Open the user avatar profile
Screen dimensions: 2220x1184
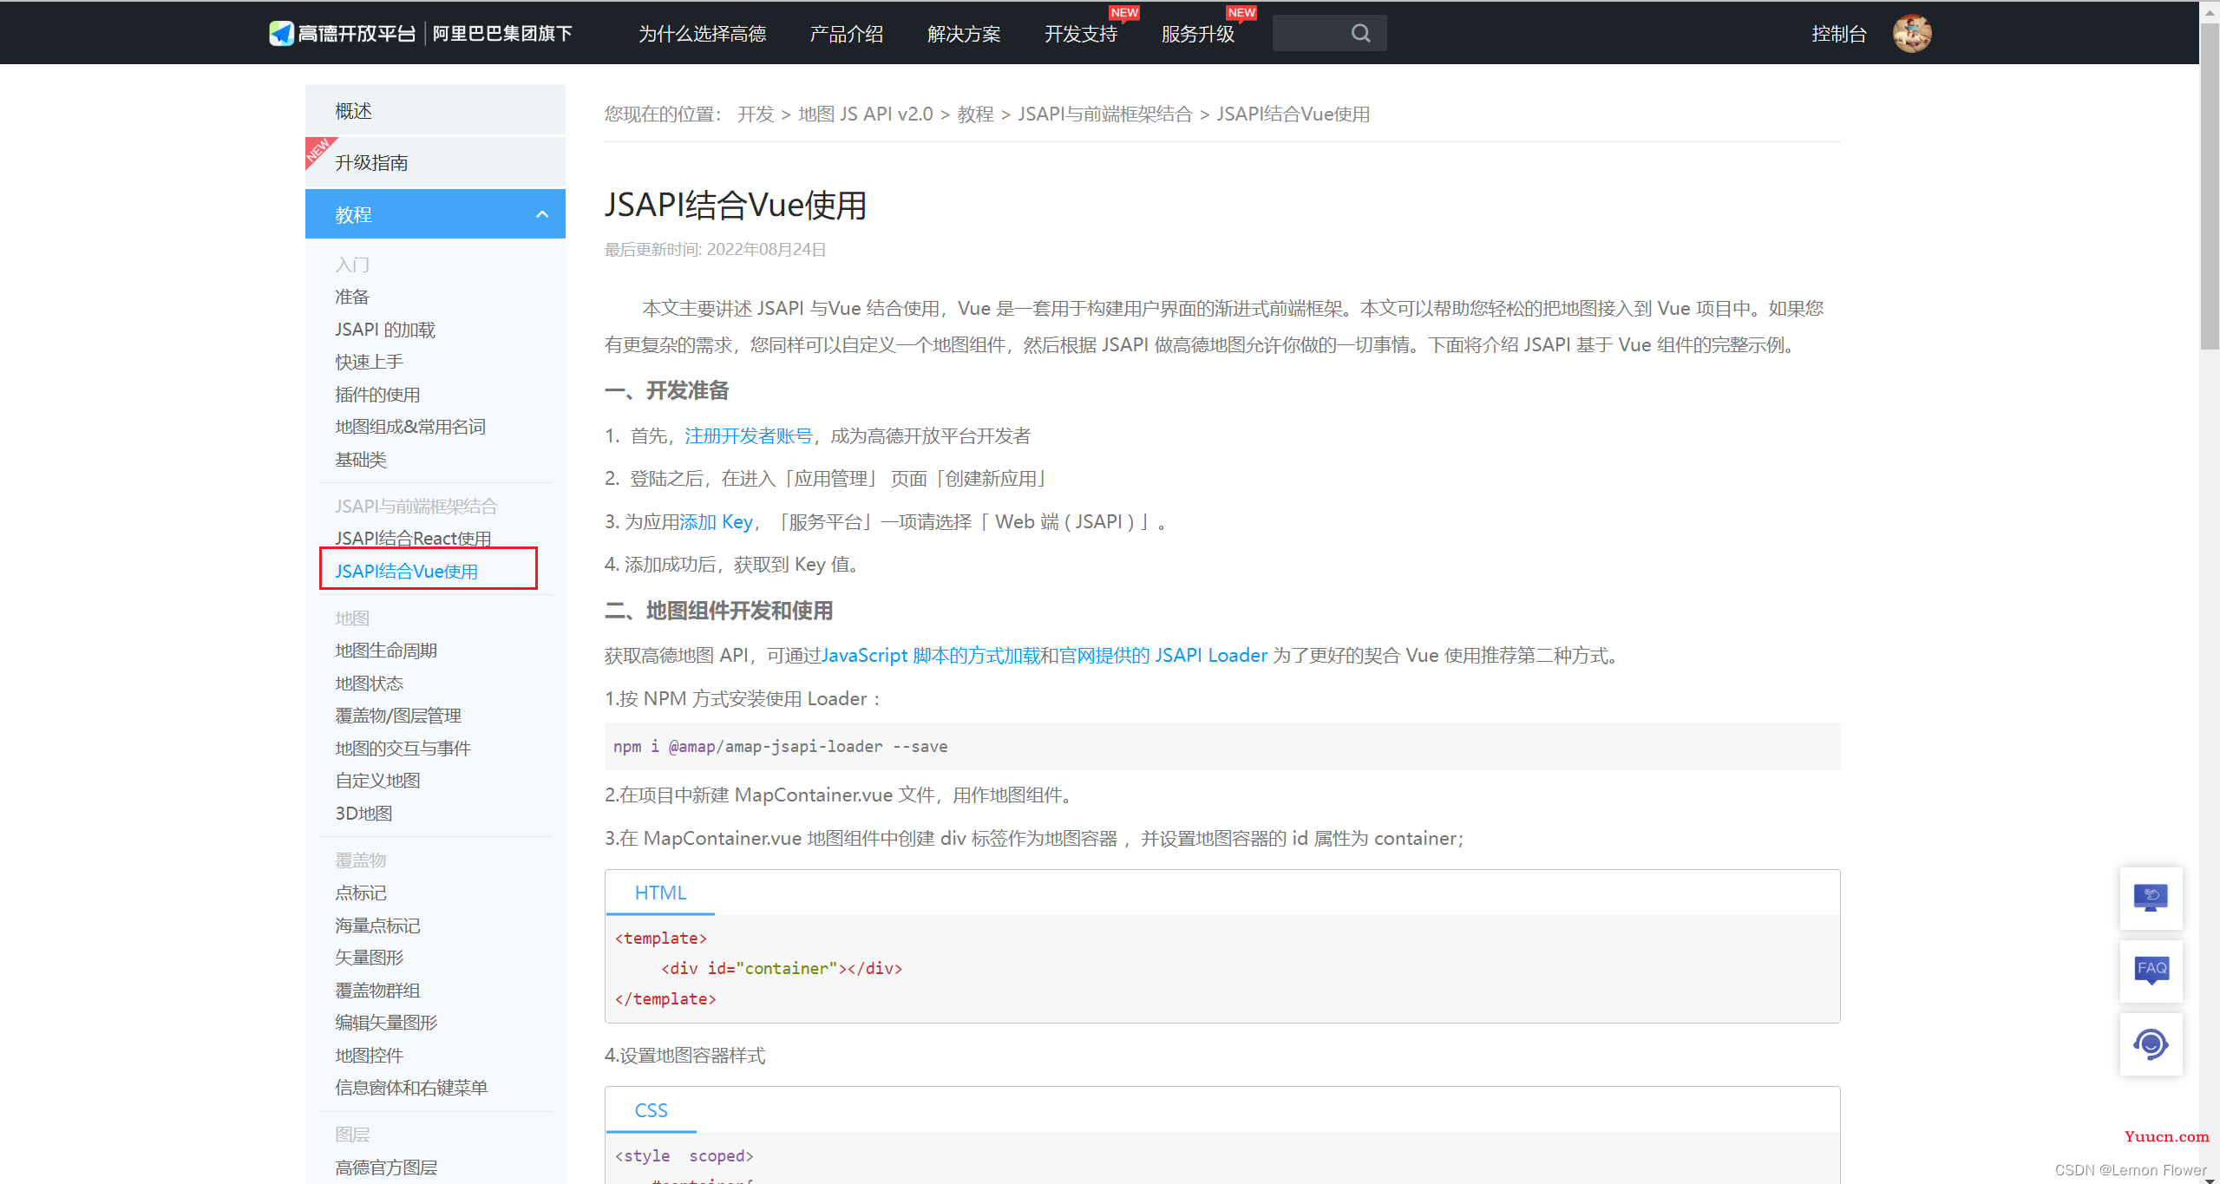tap(1912, 33)
